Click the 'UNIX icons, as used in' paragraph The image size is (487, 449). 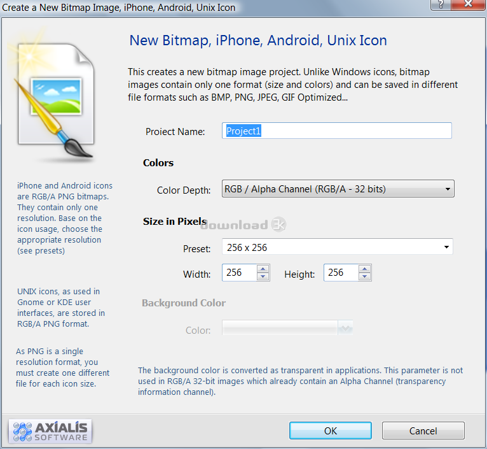coord(61,308)
